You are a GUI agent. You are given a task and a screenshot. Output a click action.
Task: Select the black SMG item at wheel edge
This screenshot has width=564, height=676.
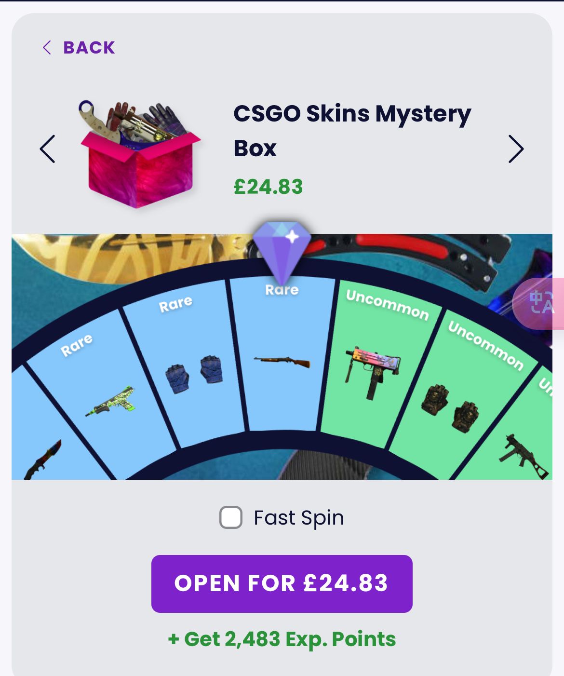click(524, 456)
